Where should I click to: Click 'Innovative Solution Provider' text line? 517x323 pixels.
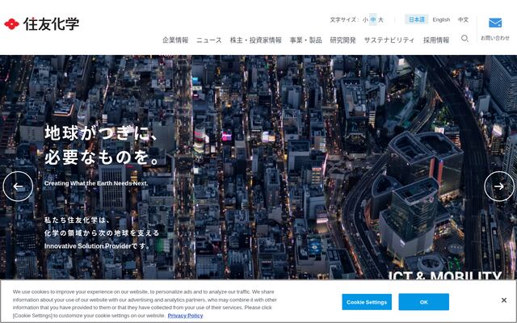98,245
